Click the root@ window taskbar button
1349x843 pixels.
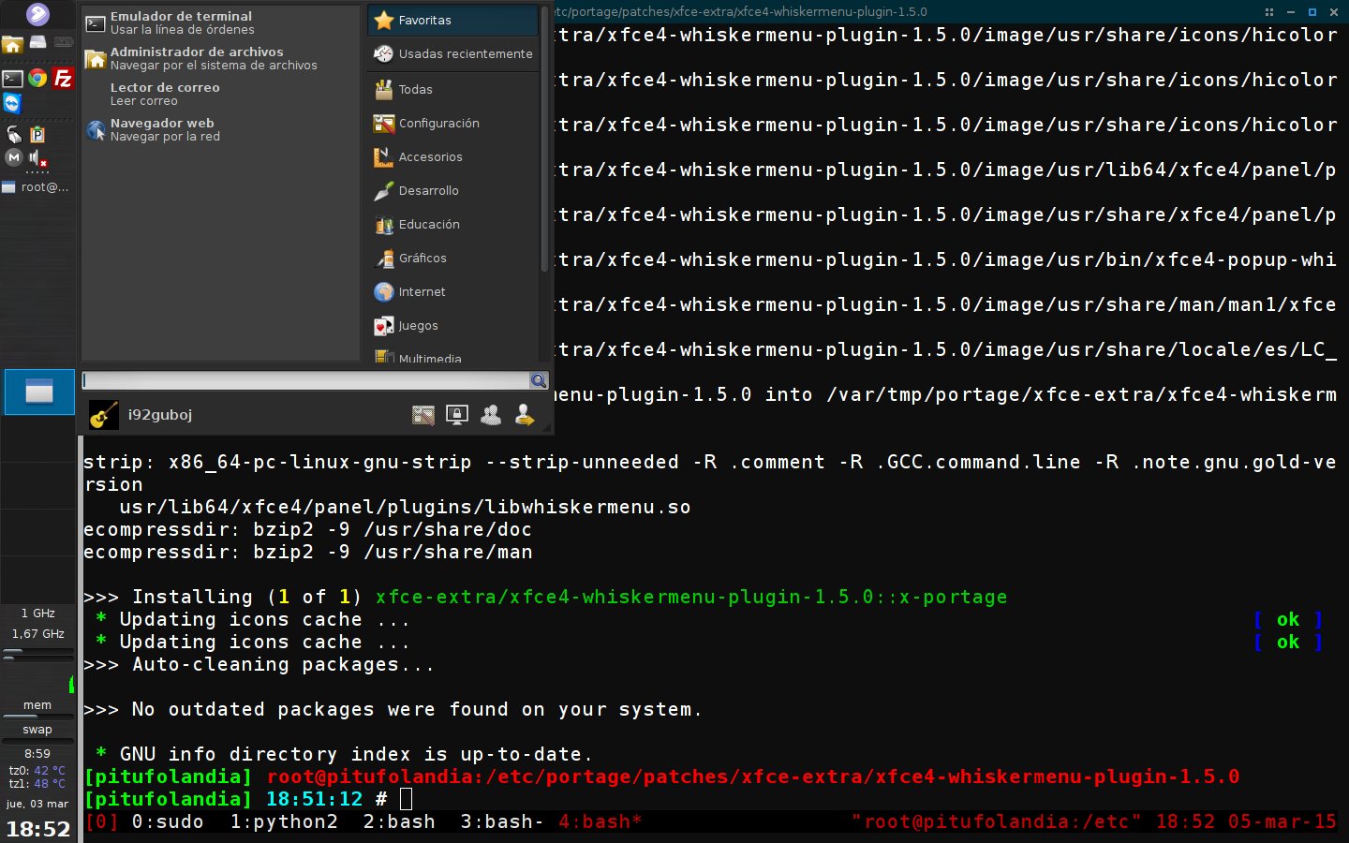coord(37,187)
